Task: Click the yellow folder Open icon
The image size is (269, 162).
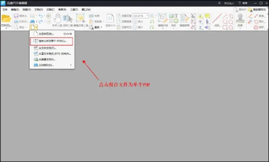Action: tap(6, 18)
